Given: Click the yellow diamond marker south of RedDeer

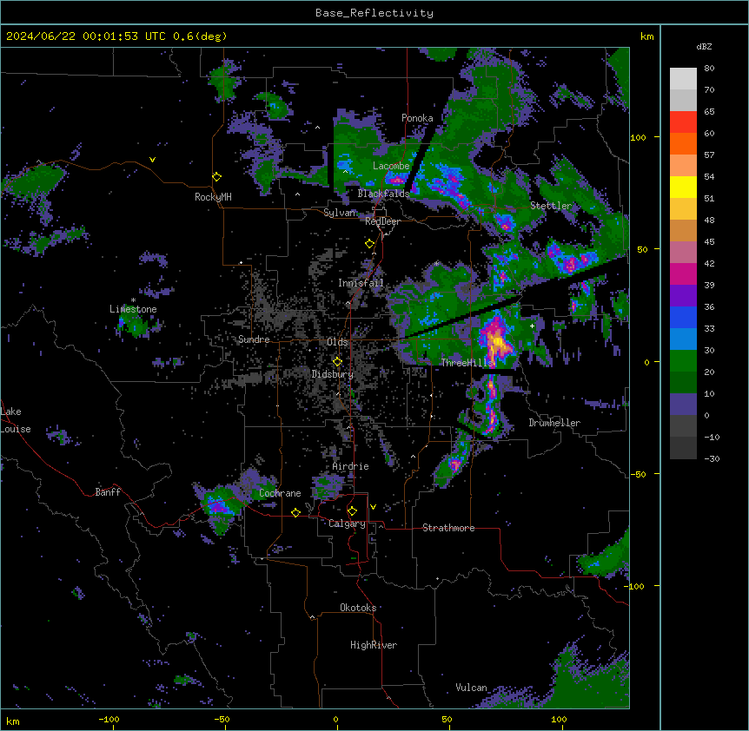Looking at the screenshot, I should pos(369,244).
